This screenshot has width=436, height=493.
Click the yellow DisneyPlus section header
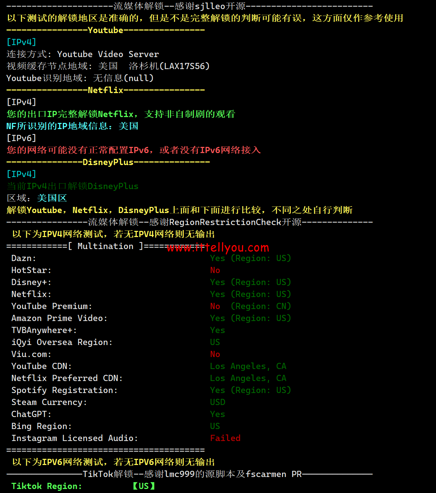tap(108, 162)
